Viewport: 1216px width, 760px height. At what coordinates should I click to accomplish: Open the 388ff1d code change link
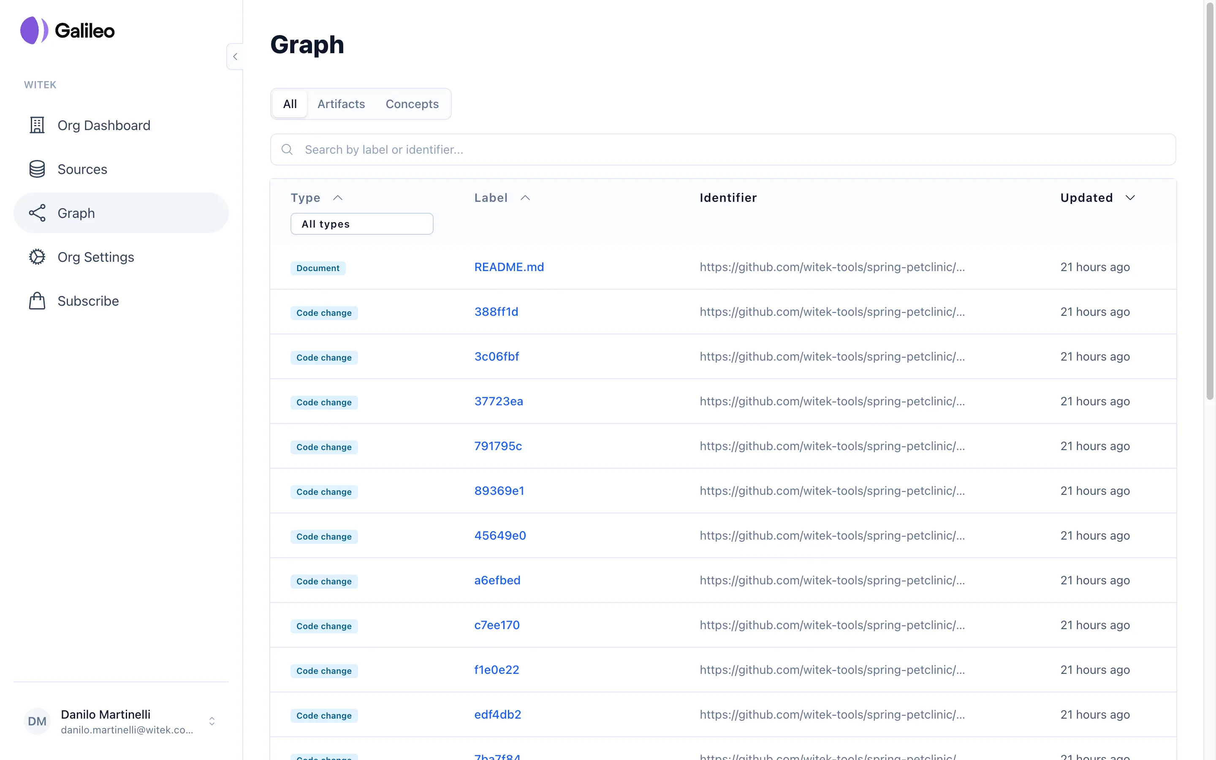click(496, 312)
